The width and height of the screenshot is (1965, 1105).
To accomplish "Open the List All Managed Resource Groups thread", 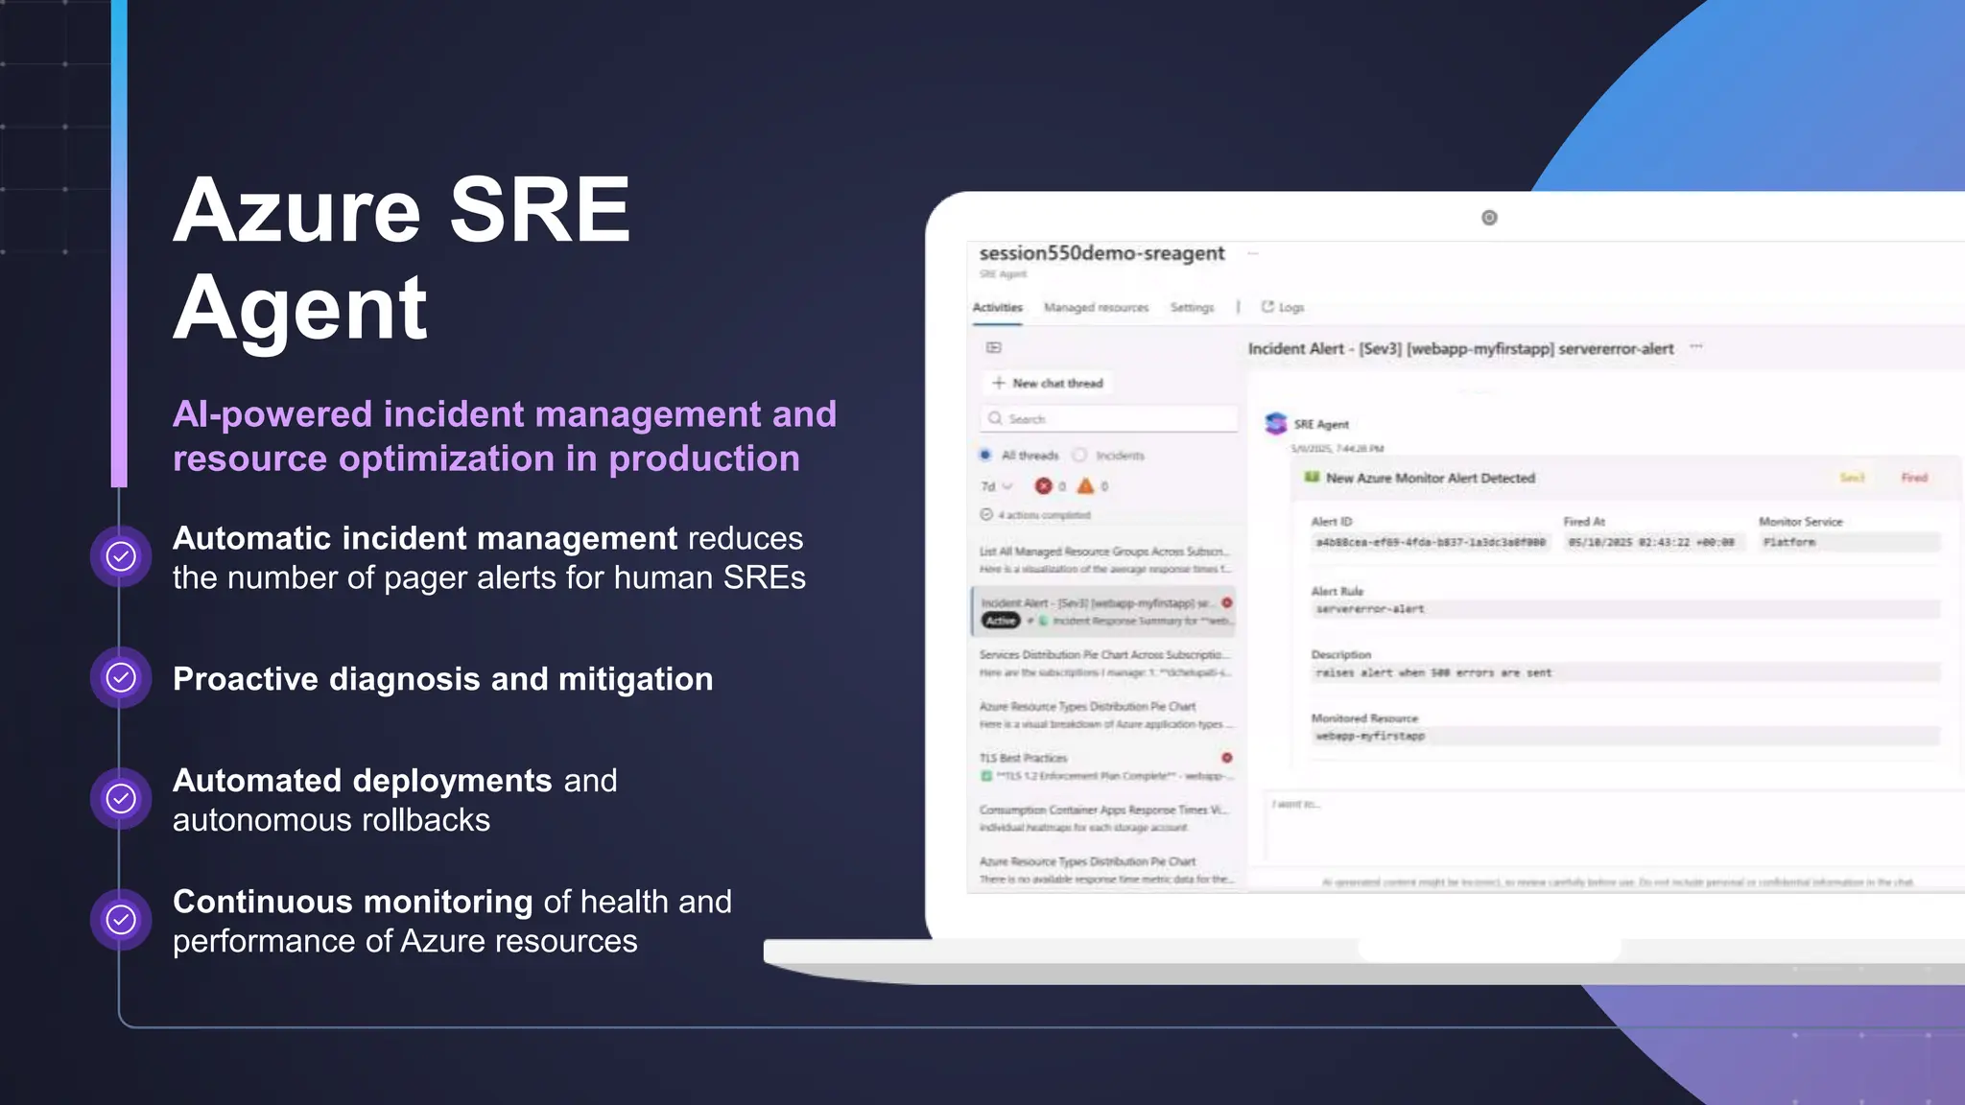I will (x=1105, y=560).
